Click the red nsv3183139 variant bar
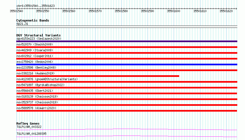Screen dimensions: 245x140 [x=127, y=99]
